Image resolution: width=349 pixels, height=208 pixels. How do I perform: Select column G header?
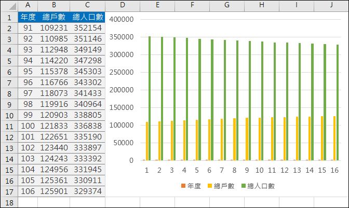pos(227,6)
